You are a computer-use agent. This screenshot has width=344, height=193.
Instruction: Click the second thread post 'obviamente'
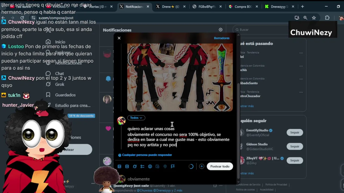click(x=139, y=179)
